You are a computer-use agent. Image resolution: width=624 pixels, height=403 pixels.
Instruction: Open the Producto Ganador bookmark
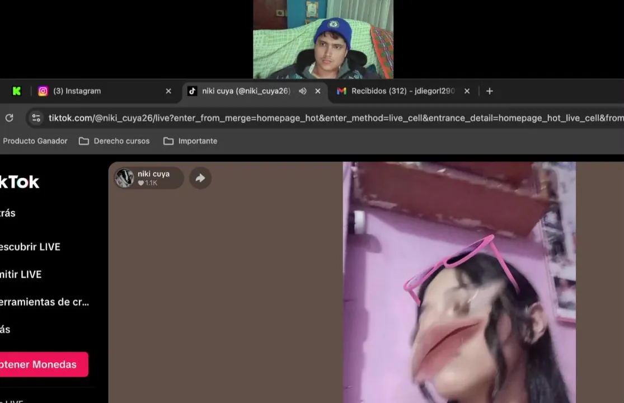[35, 141]
